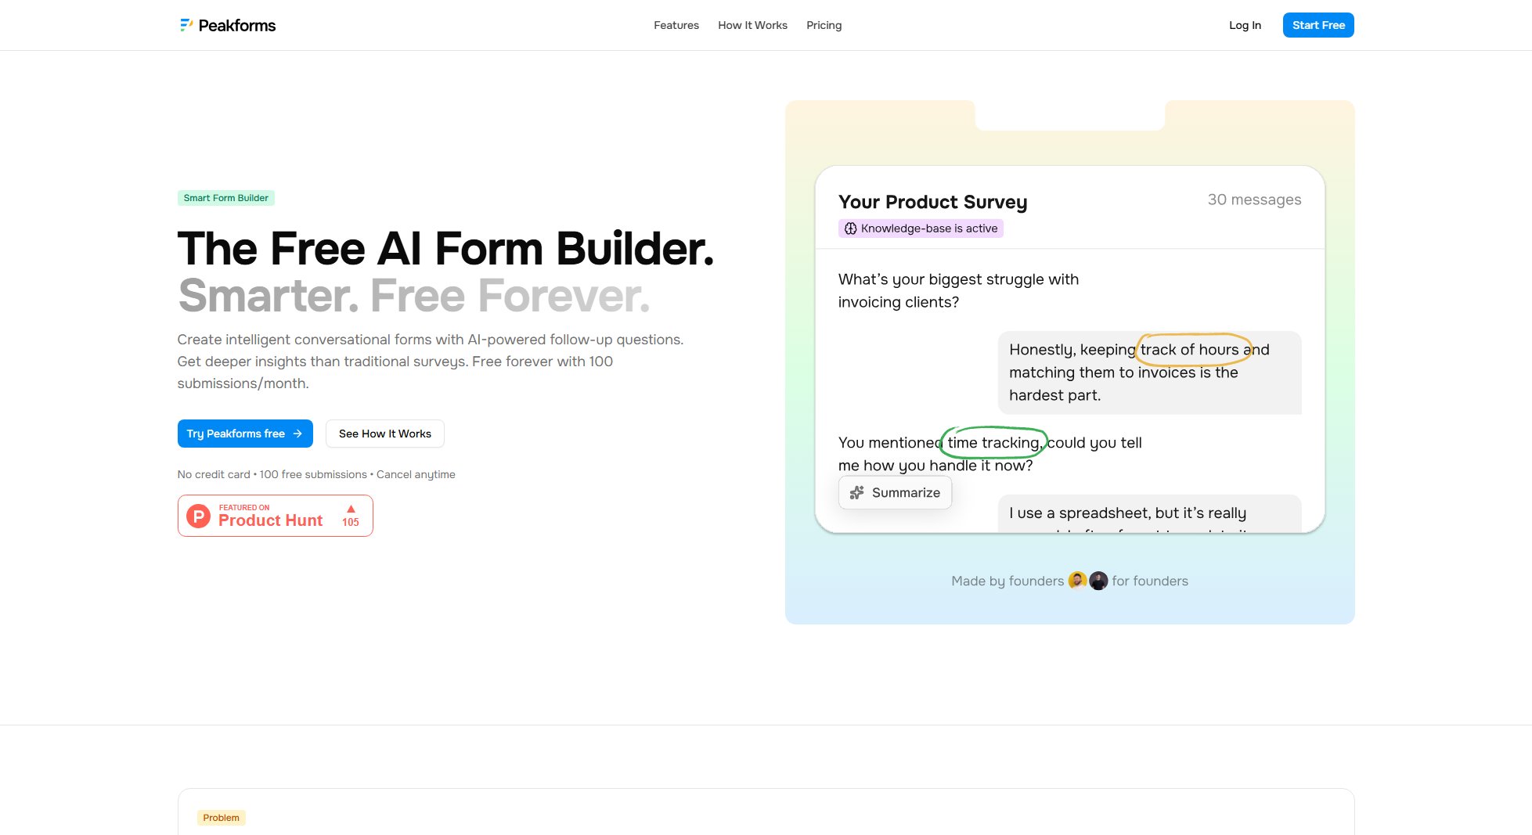Click the Peakforms logo icon
Viewport: 1532px width, 835px height.
click(x=186, y=25)
